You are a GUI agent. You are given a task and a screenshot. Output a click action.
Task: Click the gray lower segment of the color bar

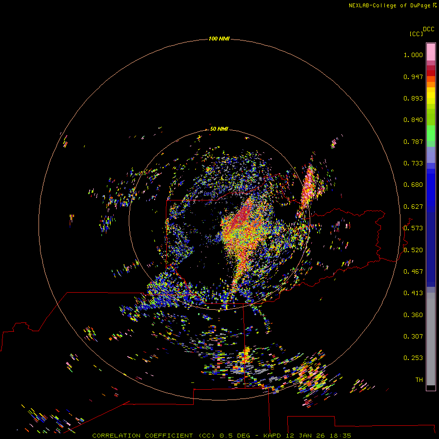pos(431,339)
